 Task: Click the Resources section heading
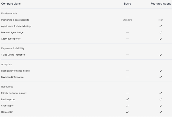pos(7,87)
